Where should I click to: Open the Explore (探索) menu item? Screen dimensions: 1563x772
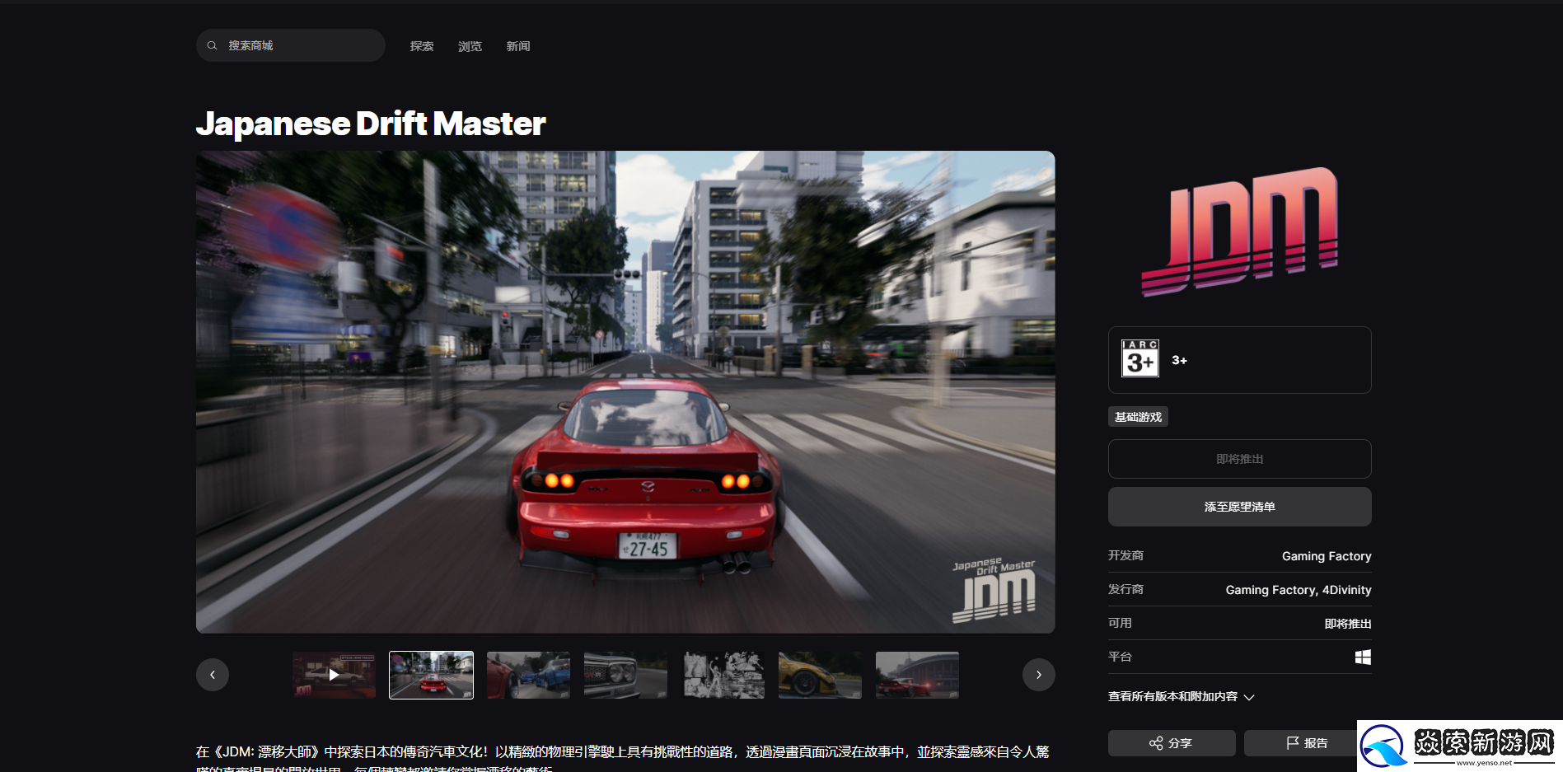422,46
